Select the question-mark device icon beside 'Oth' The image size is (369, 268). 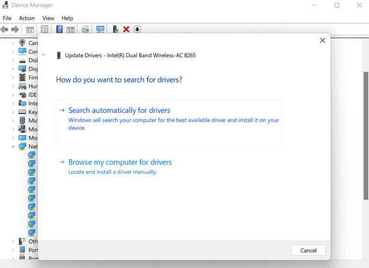22,241
